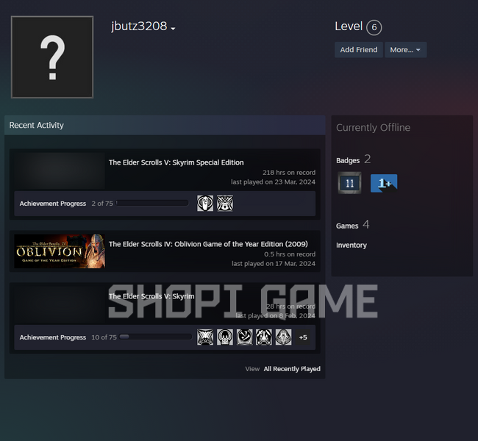Click the first achievement icon in Skyrim row
This screenshot has width=478, height=441.
[205, 337]
